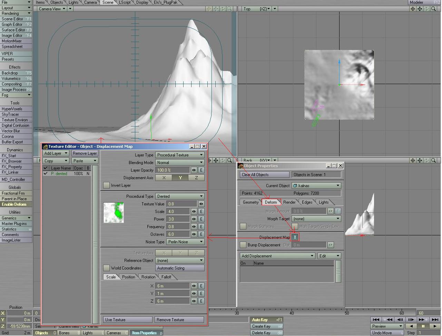This screenshot has width=442, height=336.
Task: Open Render tab in Object Properties
Action: click(289, 202)
